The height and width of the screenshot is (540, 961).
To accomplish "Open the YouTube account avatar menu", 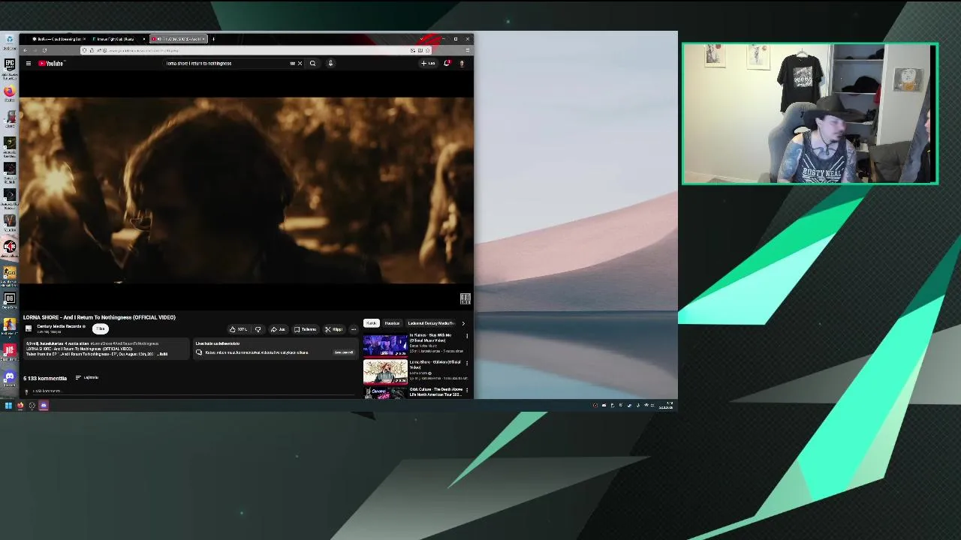I will click(462, 63).
